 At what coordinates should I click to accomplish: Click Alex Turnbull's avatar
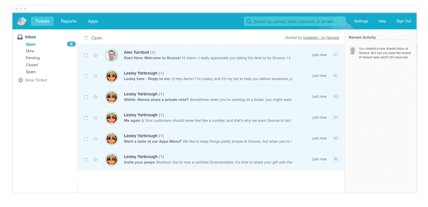pyautogui.click(x=112, y=55)
